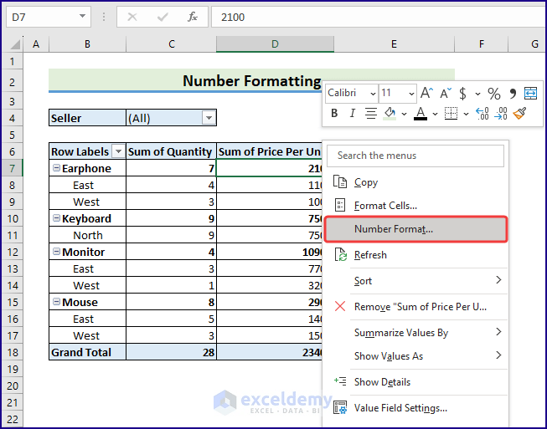The width and height of the screenshot is (547, 429).
Task: Open fill color dropdown arrow
Action: (x=404, y=114)
